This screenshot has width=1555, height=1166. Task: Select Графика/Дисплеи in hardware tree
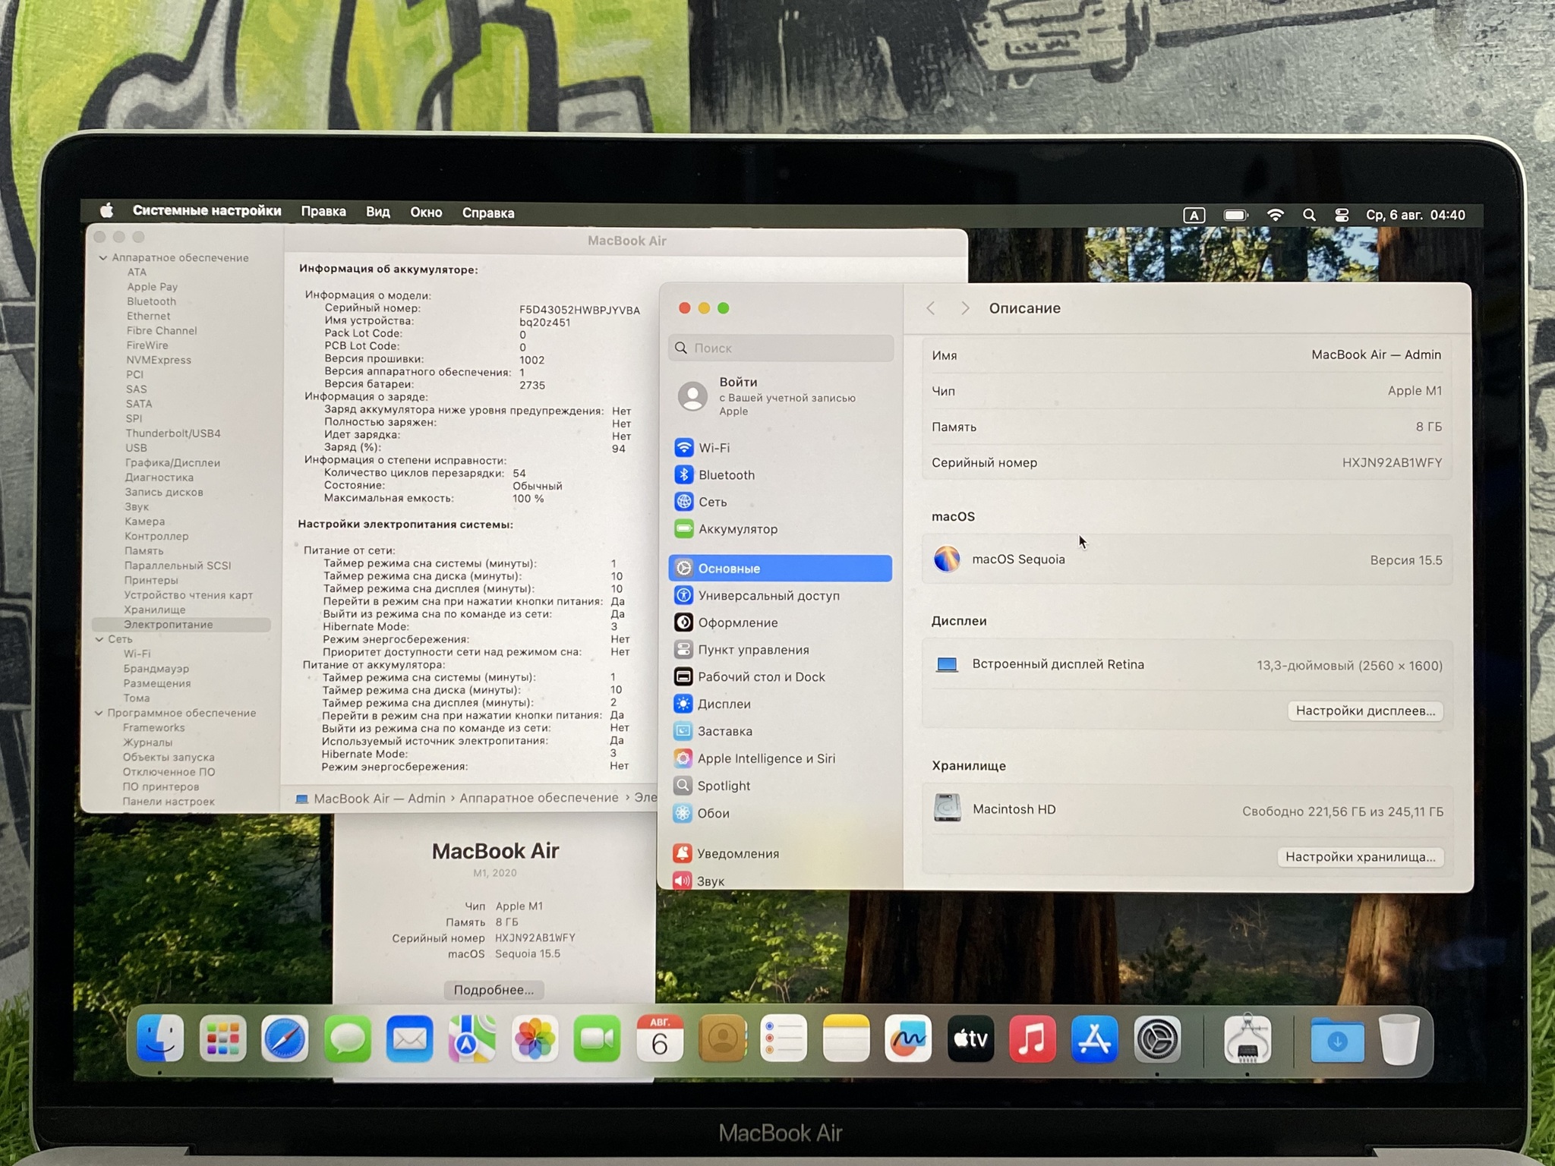tap(172, 463)
